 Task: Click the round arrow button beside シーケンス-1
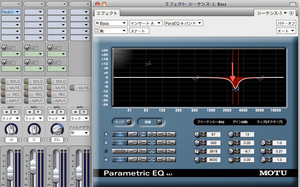click(291, 13)
